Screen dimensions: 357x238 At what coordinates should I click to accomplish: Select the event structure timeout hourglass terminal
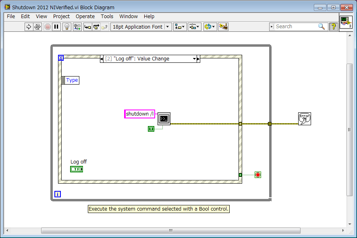(61, 58)
